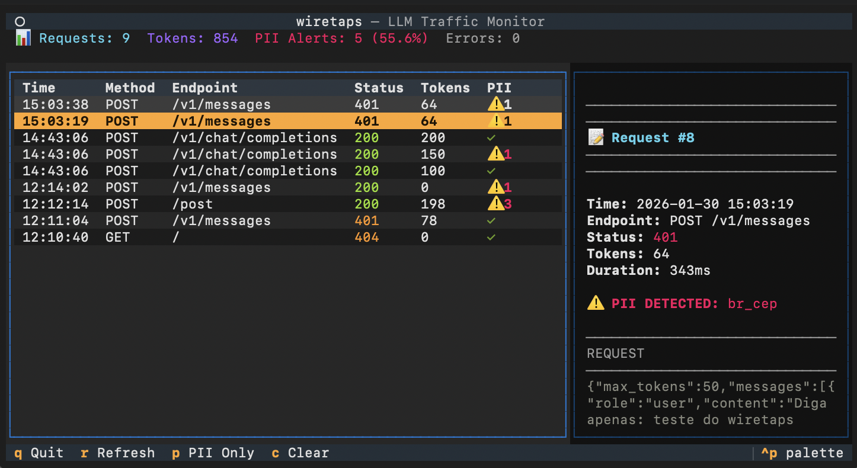Click the bar chart icon in the stats header
This screenshot has height=468, width=857.
coord(23,38)
